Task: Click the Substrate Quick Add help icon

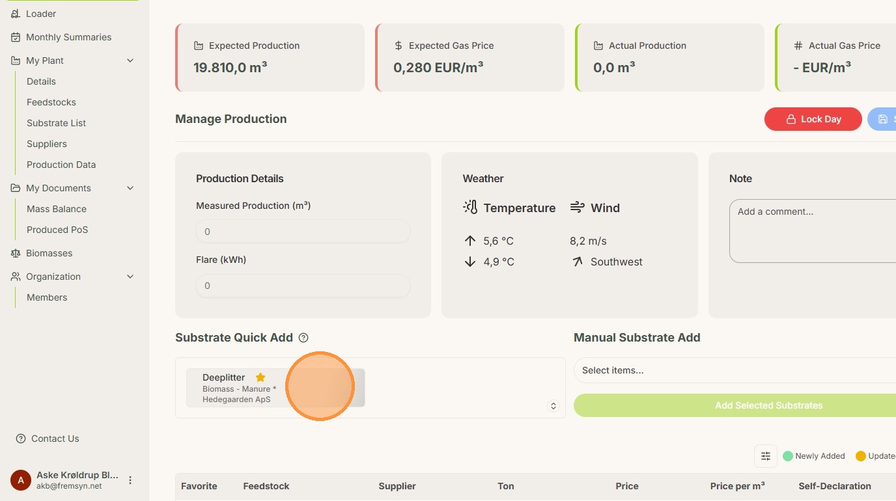Action: tap(303, 338)
